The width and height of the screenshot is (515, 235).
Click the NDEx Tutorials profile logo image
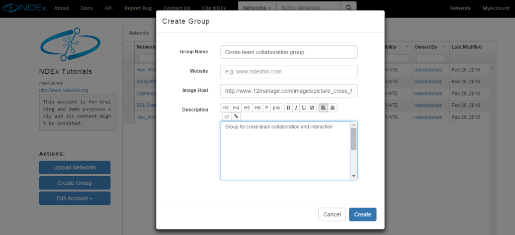[x=69, y=45]
